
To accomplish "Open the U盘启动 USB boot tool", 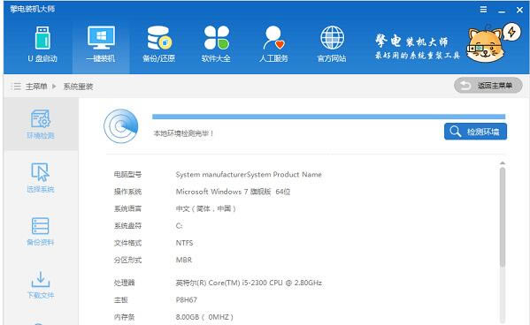I will click(42, 44).
